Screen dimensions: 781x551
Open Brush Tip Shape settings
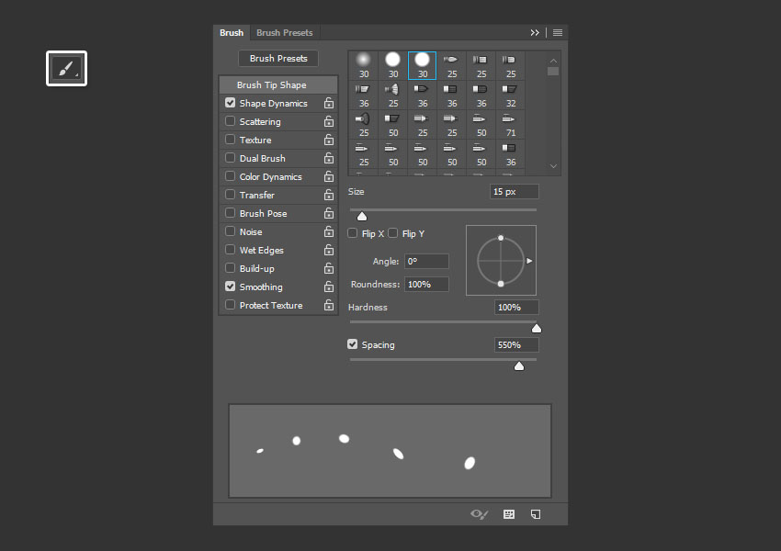point(278,84)
